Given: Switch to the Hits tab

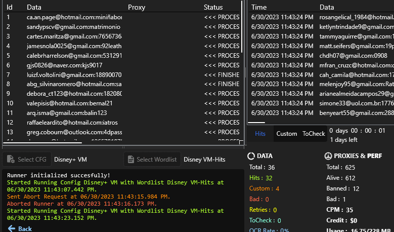Looking at the screenshot, I should click(260, 134).
